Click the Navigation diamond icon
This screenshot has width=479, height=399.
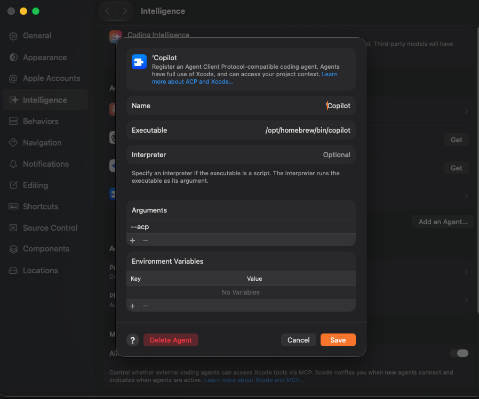click(x=13, y=142)
